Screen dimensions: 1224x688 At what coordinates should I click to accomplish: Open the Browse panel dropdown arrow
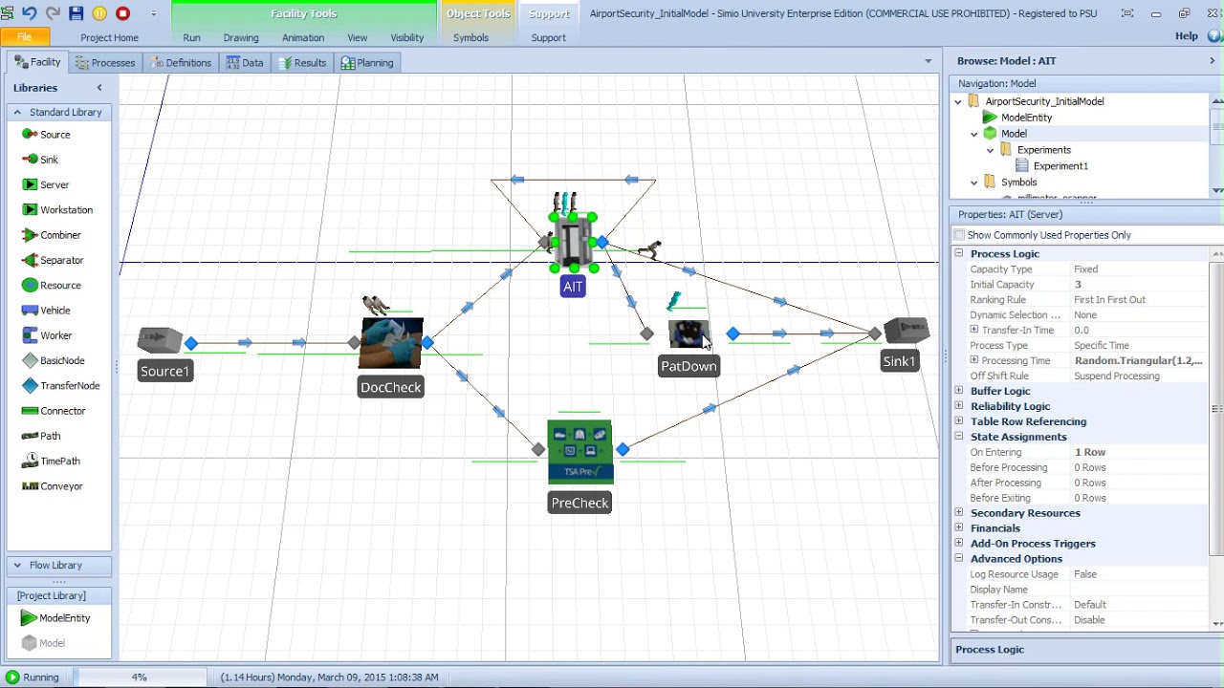coord(1212,61)
